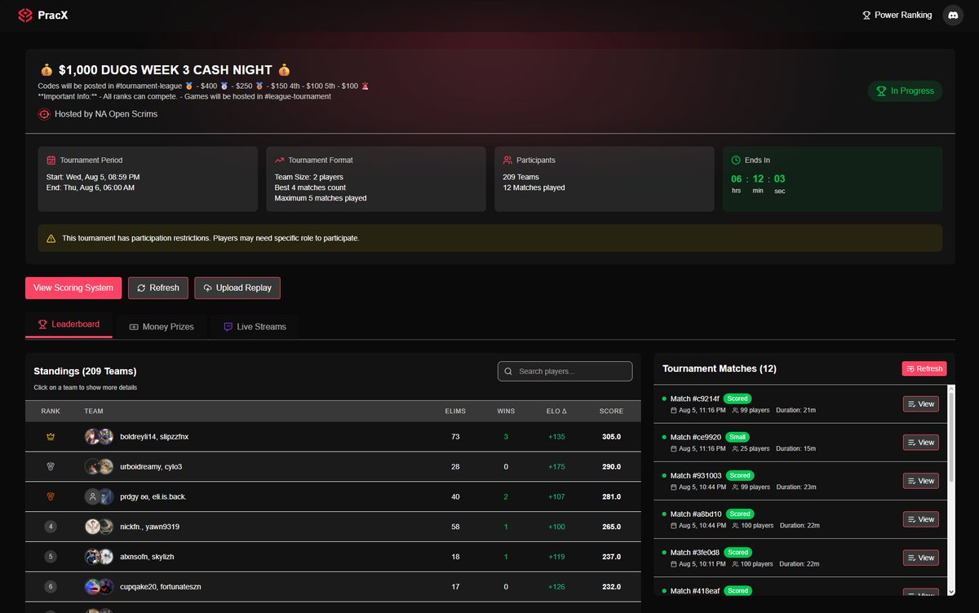Focus the Search players input field
The image size is (979, 613).
point(565,372)
